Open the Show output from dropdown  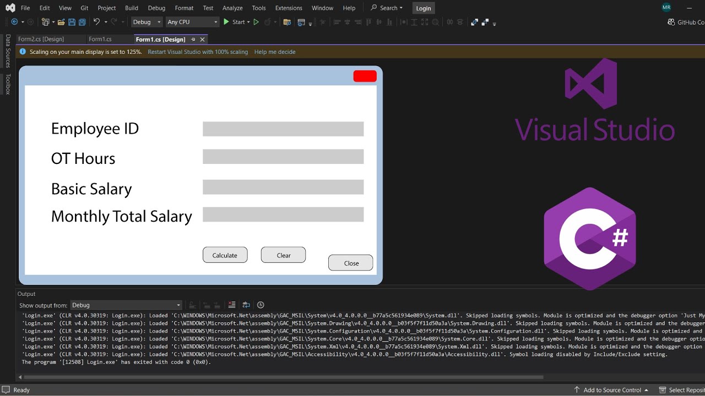126,305
